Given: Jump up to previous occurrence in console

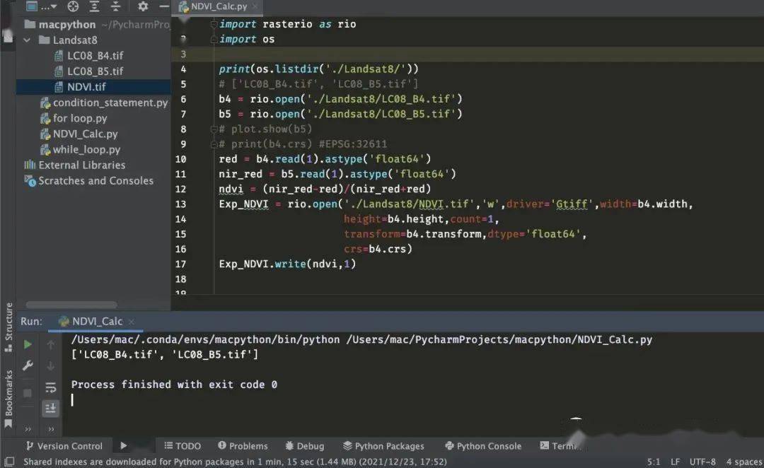Looking at the screenshot, I should [x=50, y=346].
